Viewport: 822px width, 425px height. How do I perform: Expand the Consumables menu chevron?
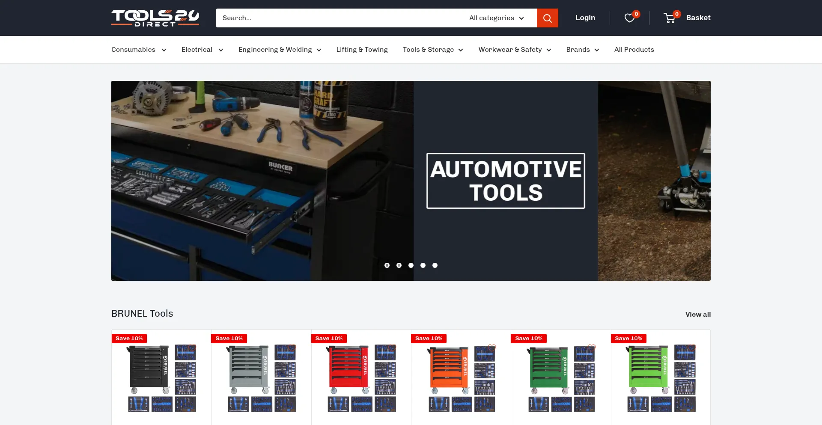coord(164,50)
